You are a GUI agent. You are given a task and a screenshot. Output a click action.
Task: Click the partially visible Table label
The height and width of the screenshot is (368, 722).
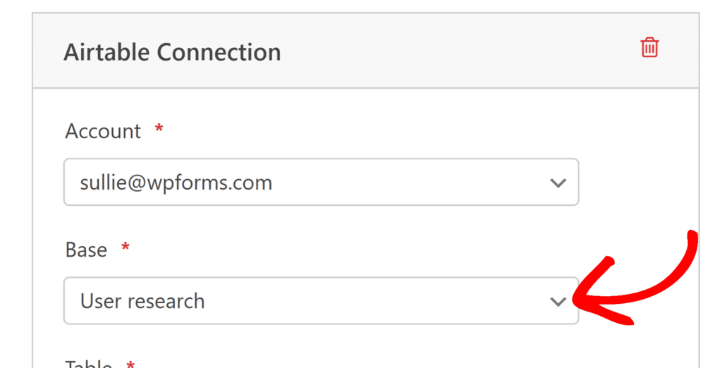(x=88, y=364)
